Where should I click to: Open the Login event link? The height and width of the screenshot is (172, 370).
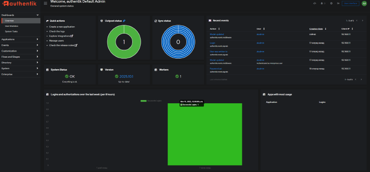[x=212, y=43]
